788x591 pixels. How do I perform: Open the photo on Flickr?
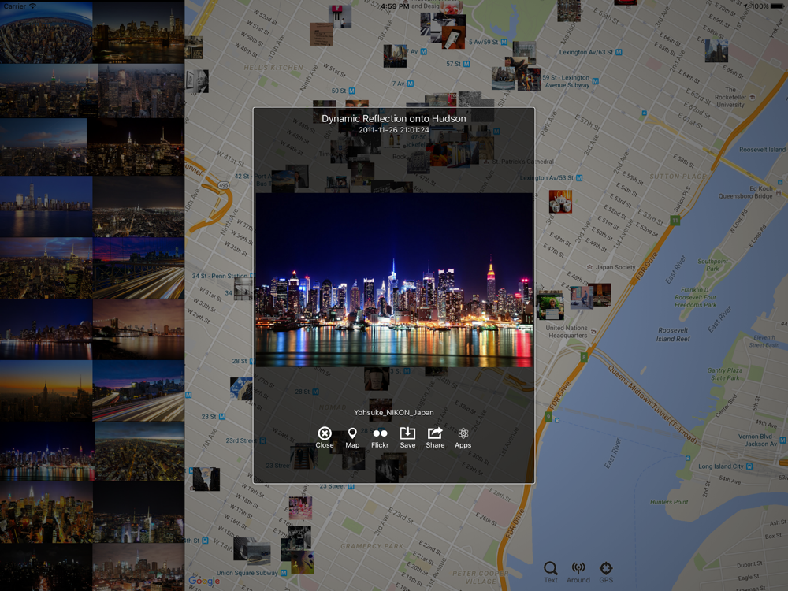pyautogui.click(x=380, y=437)
